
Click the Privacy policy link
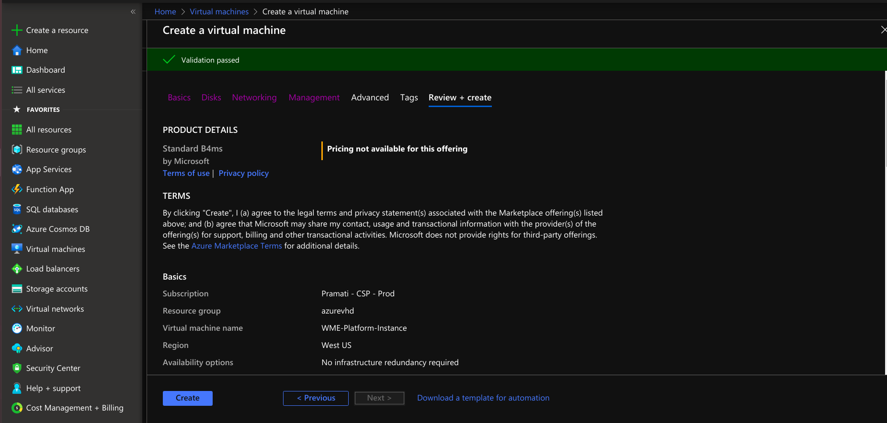[243, 173]
